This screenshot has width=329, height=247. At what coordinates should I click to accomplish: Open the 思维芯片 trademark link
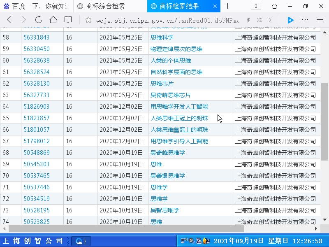tap(162, 84)
